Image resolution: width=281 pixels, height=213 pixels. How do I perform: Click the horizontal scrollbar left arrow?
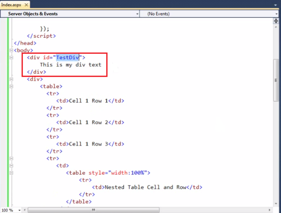24,210
